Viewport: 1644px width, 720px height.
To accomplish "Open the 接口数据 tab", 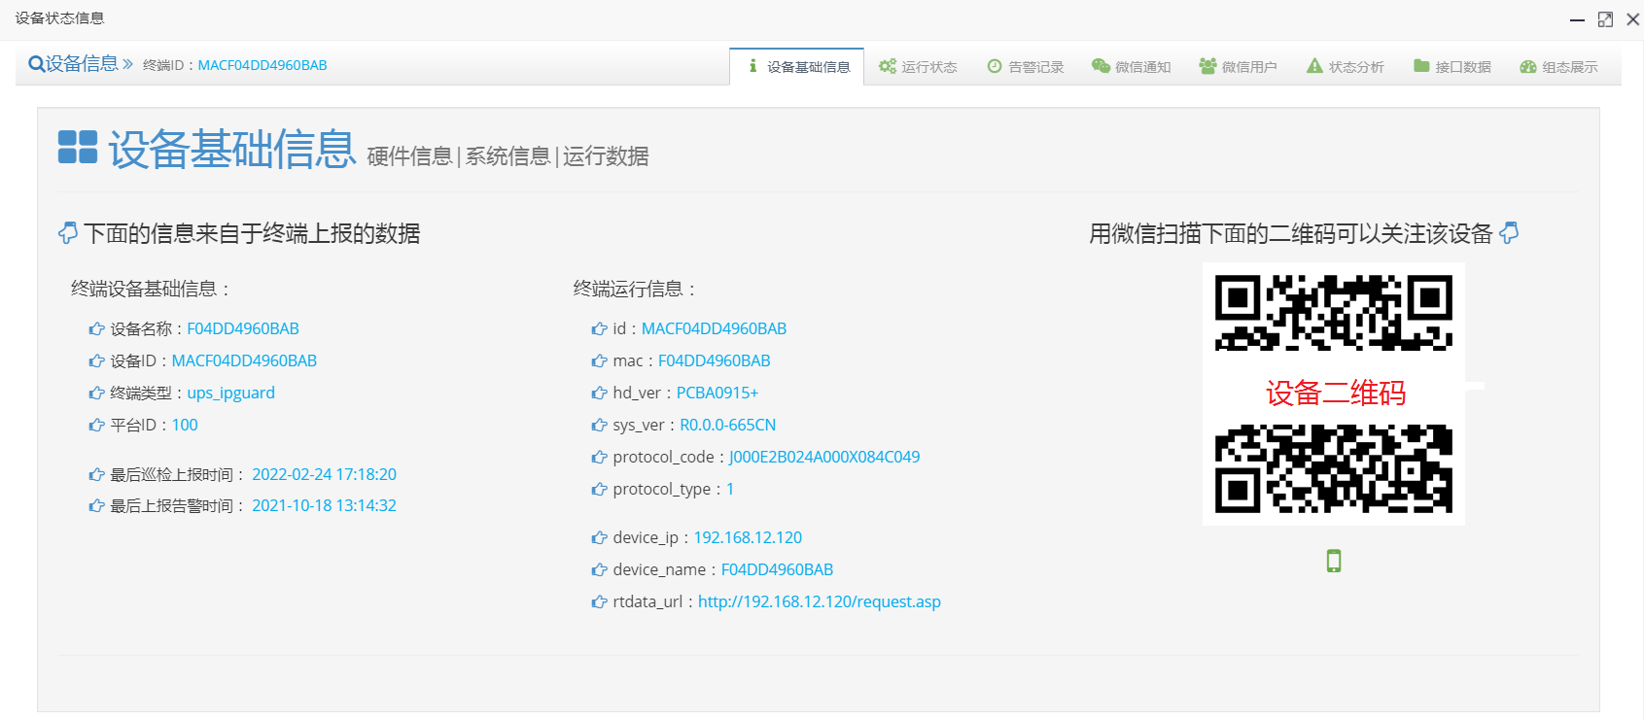I will pos(1452,67).
